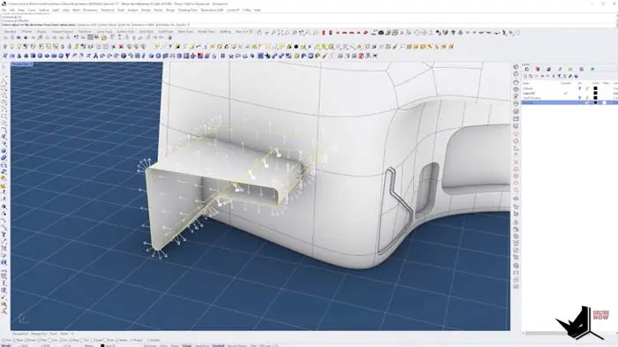The height and width of the screenshot is (347, 618).
Task: Switch to the Drafting toolbar tab
Action: tap(225, 32)
